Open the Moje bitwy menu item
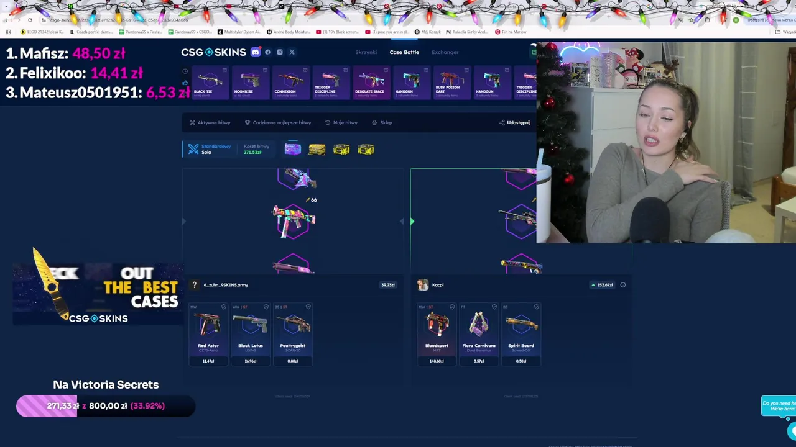The width and height of the screenshot is (796, 447). 341,122
